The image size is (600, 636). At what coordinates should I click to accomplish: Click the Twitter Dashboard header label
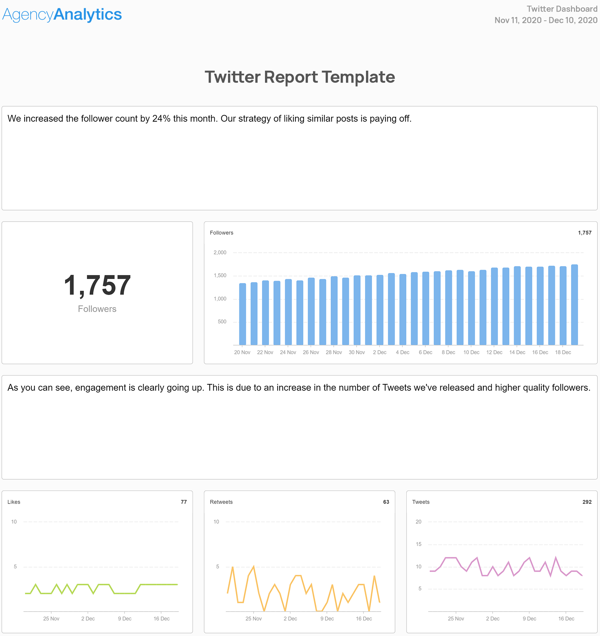tap(562, 9)
